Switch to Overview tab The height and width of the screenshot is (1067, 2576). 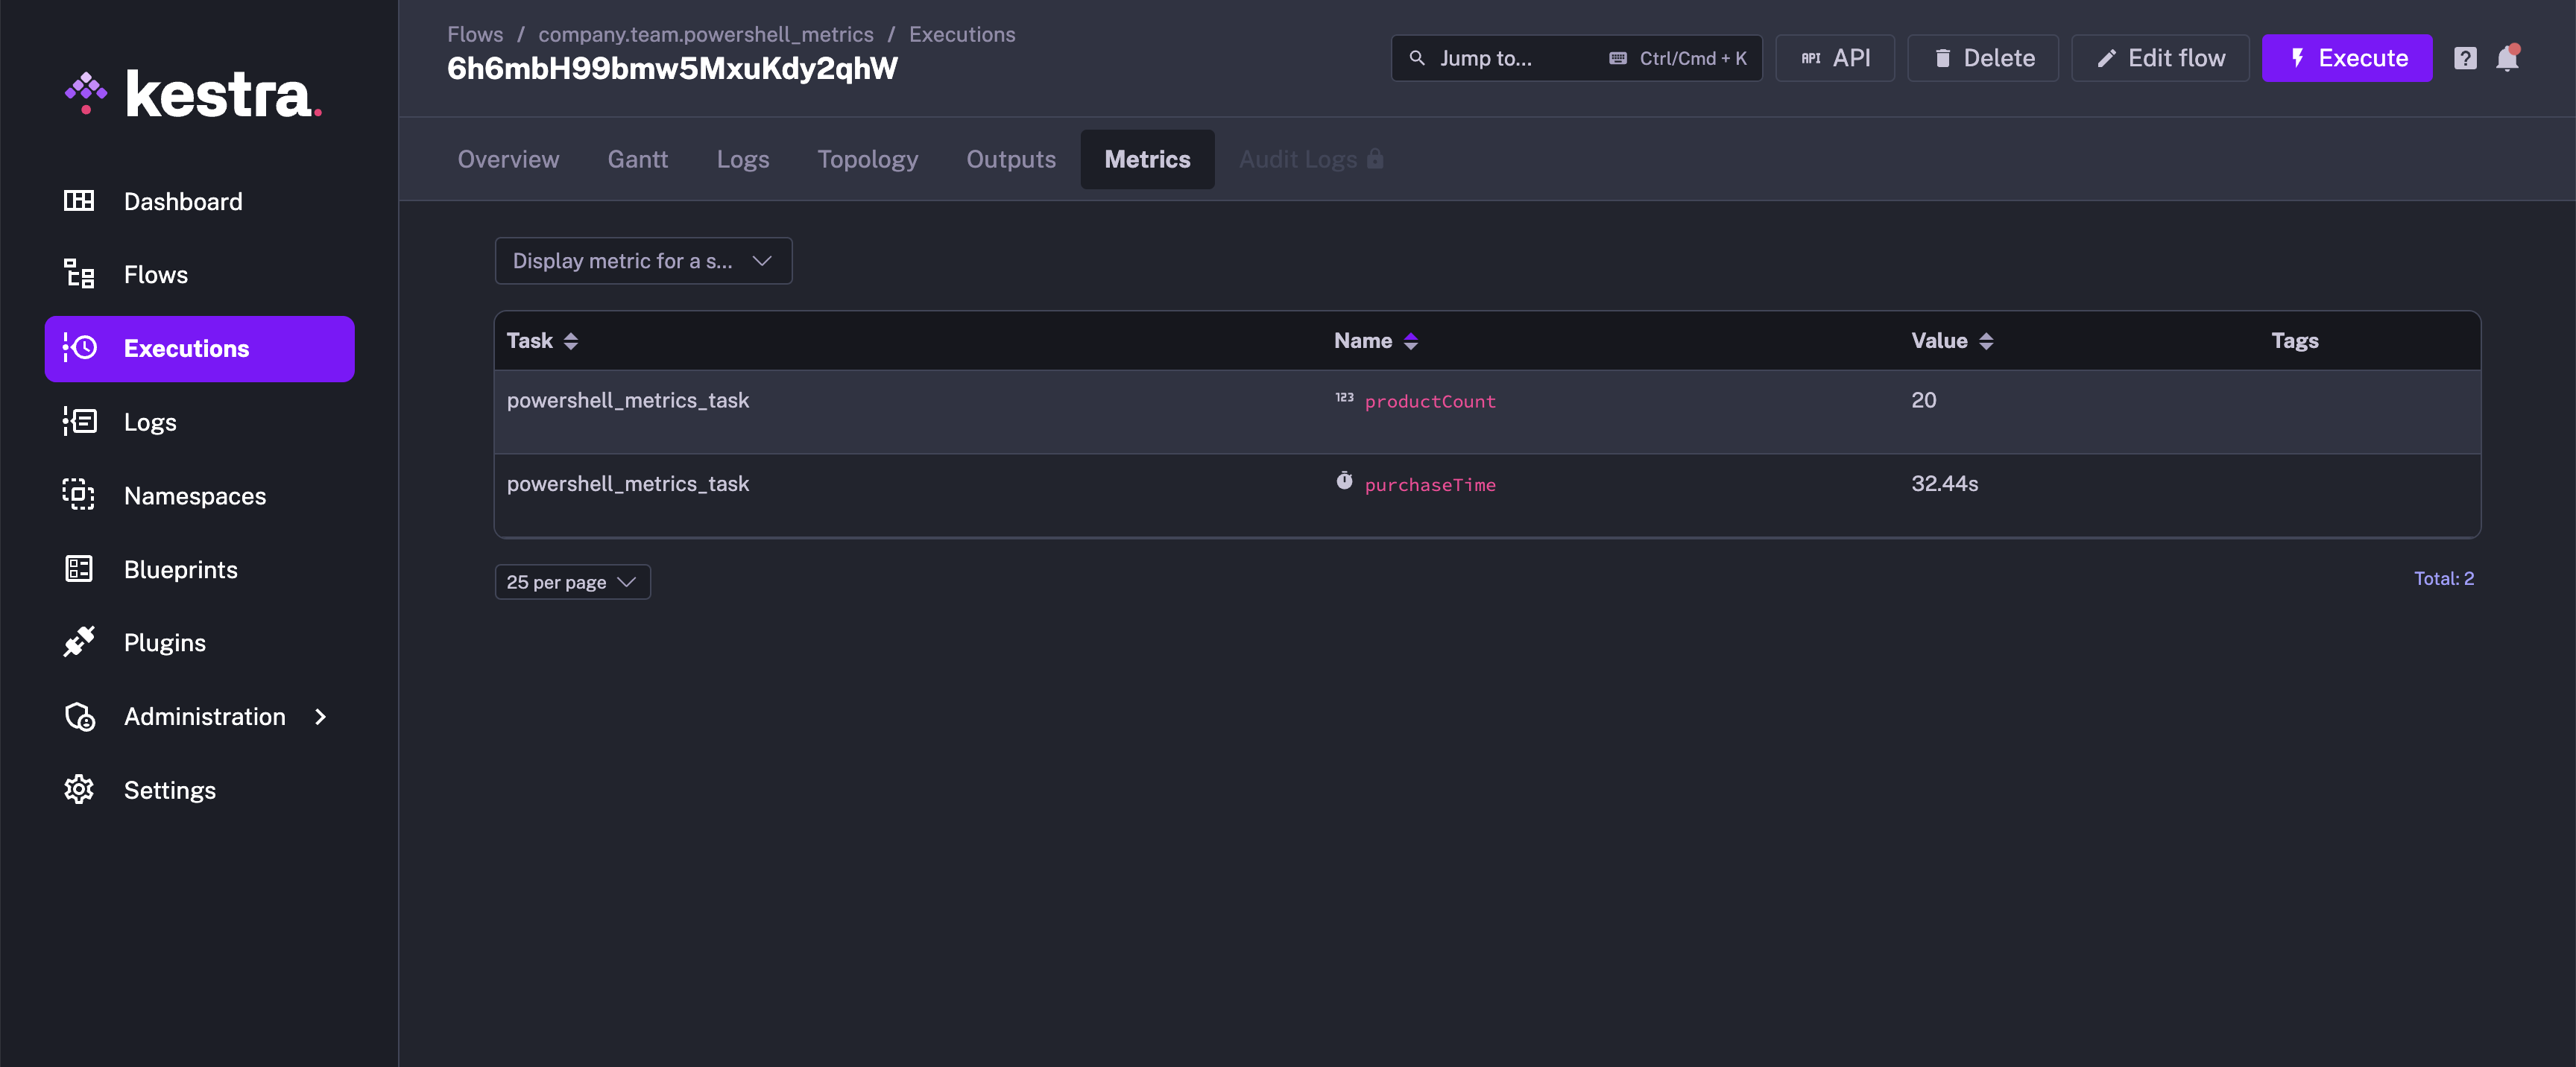click(x=508, y=159)
